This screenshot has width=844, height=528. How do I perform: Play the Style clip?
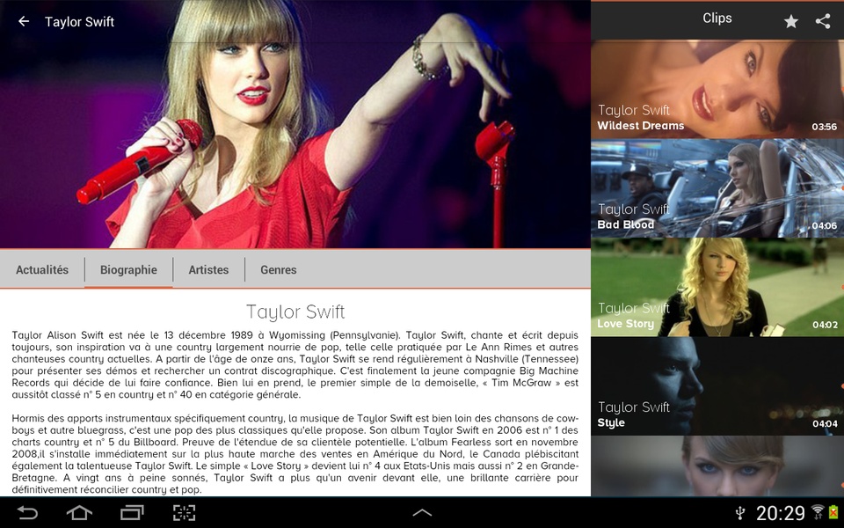(x=717, y=386)
